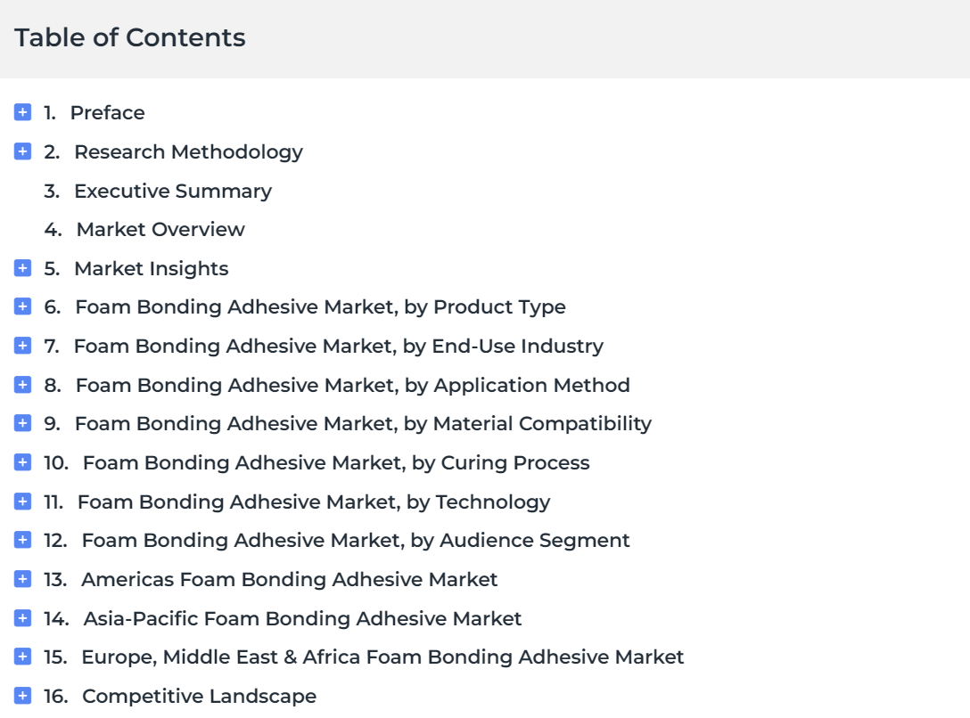The width and height of the screenshot is (970, 718).
Task: Expand Americas Foam Bonding Adhesive Market
Action: pos(23,578)
